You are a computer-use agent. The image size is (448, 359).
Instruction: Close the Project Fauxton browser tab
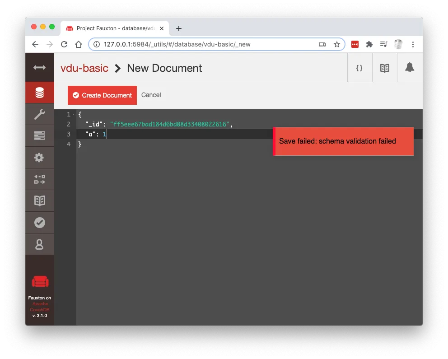click(x=162, y=28)
